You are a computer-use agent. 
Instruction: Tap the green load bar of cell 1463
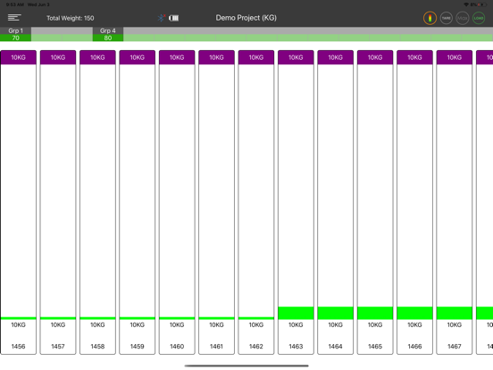click(296, 313)
